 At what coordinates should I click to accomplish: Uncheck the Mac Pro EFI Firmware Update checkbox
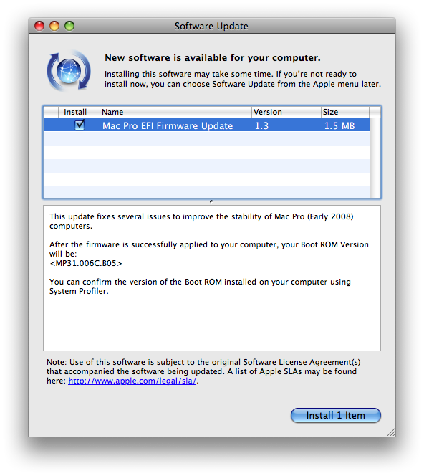[x=79, y=125]
